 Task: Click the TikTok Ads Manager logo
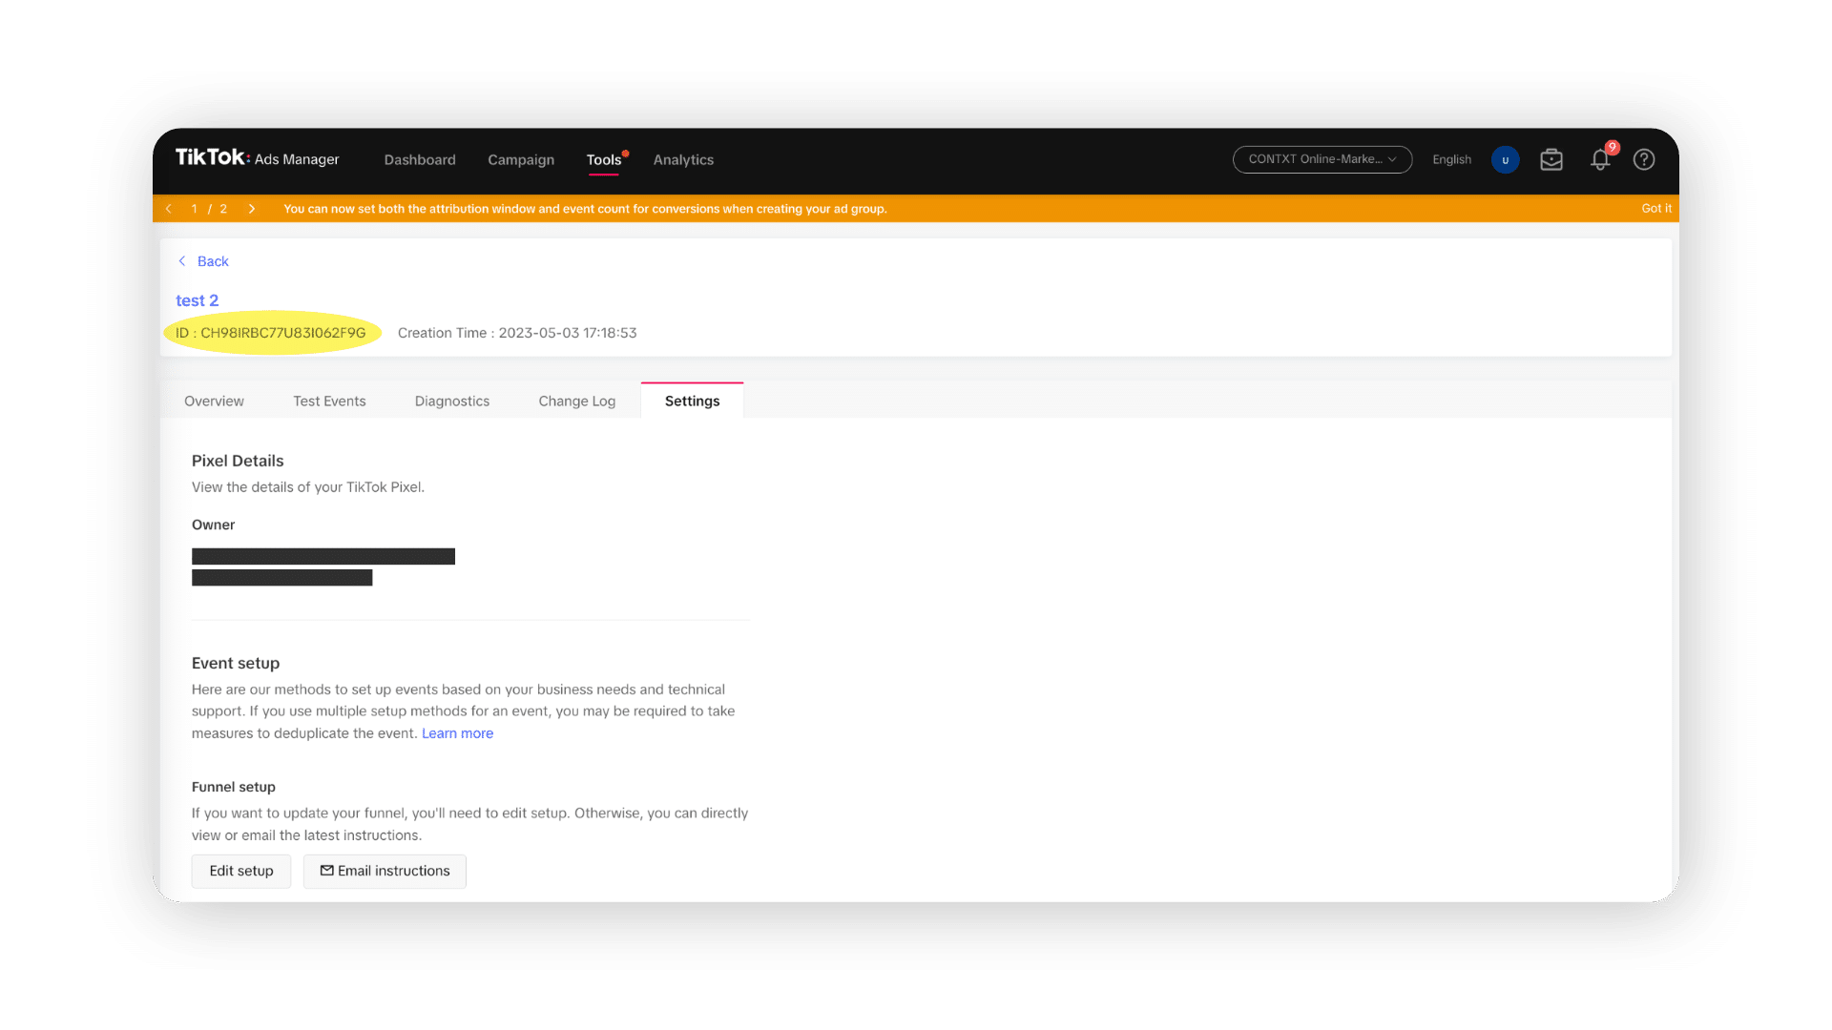pyautogui.click(x=257, y=158)
